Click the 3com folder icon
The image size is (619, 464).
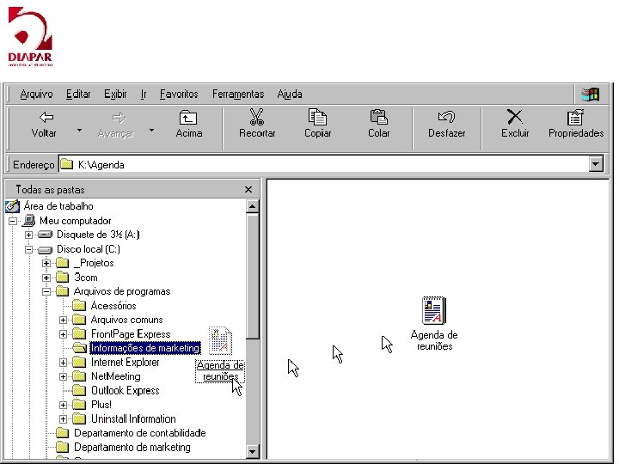63,277
